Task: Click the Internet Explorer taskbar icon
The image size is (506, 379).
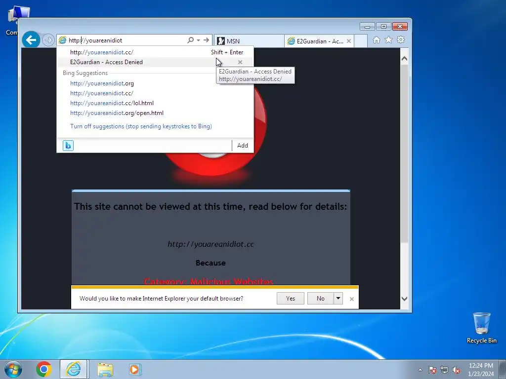Action: (x=73, y=369)
